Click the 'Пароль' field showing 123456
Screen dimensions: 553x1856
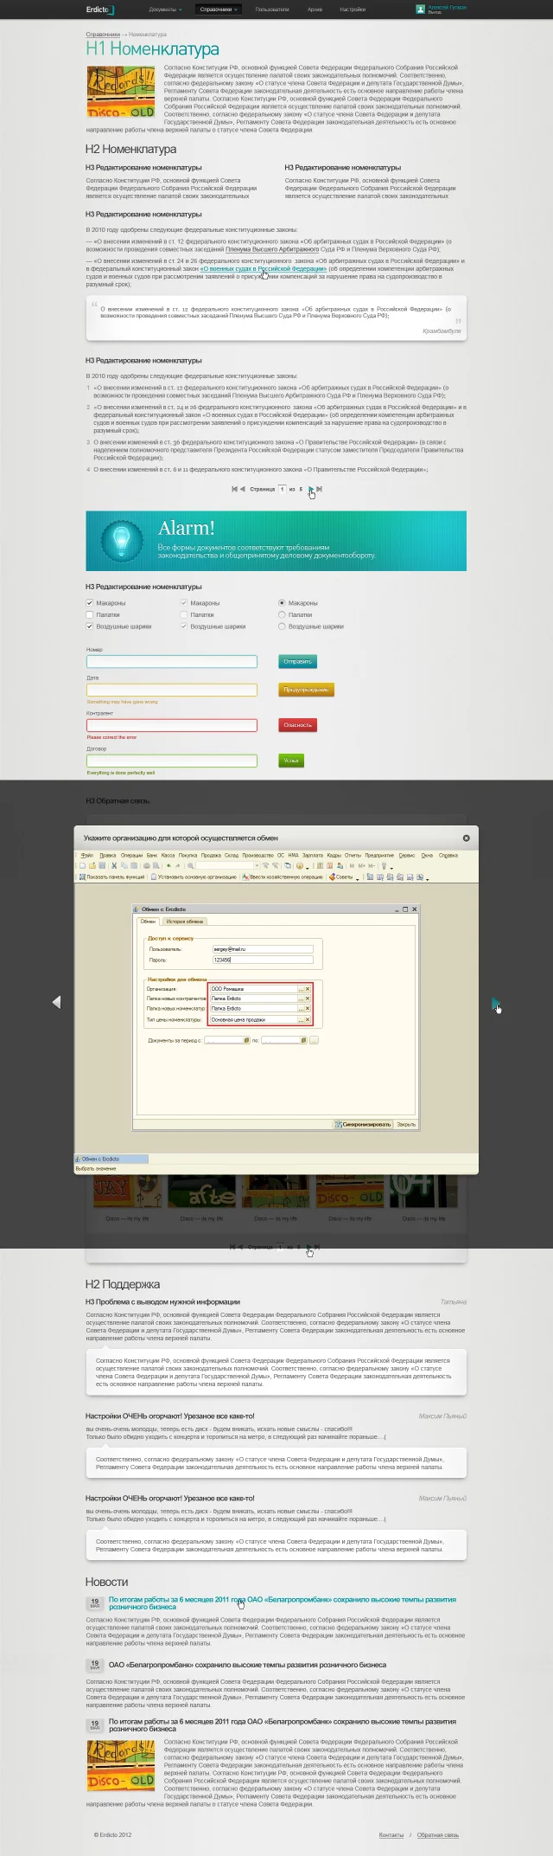click(263, 960)
